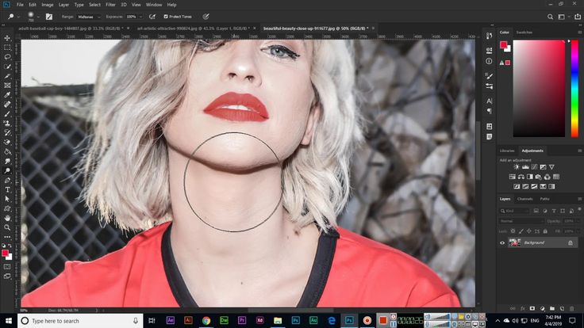Toggle lock transparent pixels

click(513, 231)
